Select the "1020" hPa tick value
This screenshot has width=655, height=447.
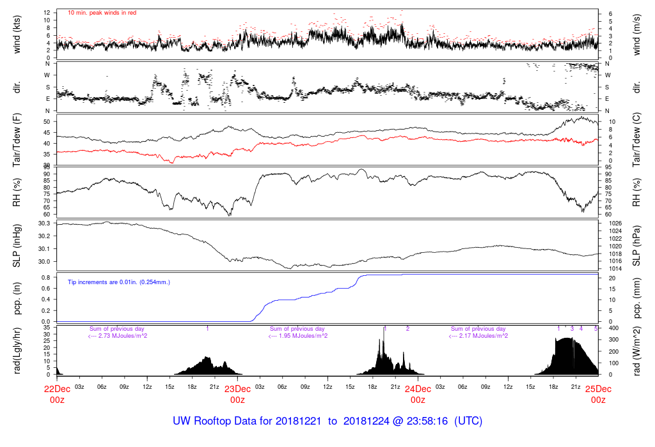pyautogui.click(x=615, y=246)
